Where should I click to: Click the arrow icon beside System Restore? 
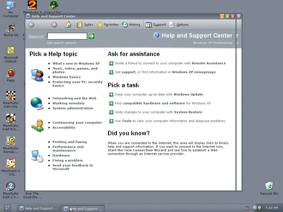click(111, 112)
